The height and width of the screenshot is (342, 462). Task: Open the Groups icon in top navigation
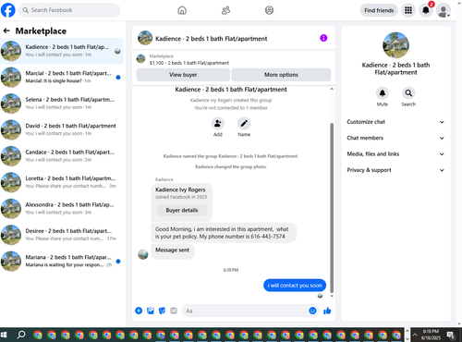(269, 10)
